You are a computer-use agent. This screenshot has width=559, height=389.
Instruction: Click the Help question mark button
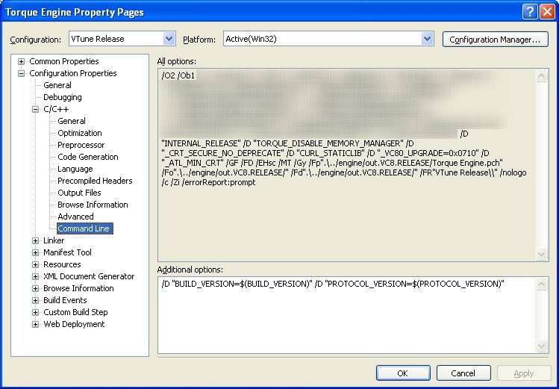(529, 11)
